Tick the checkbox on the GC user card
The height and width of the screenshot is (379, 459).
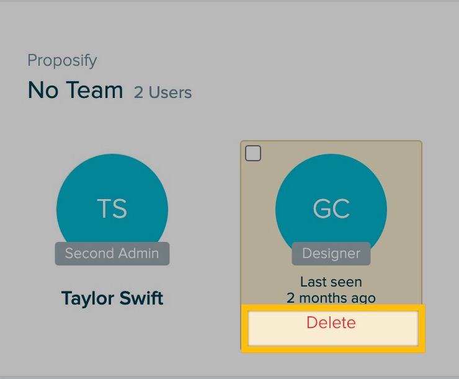[x=253, y=153]
